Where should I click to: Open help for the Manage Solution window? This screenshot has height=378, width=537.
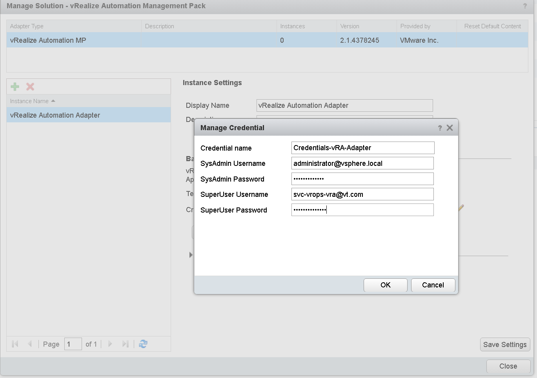pos(525,6)
